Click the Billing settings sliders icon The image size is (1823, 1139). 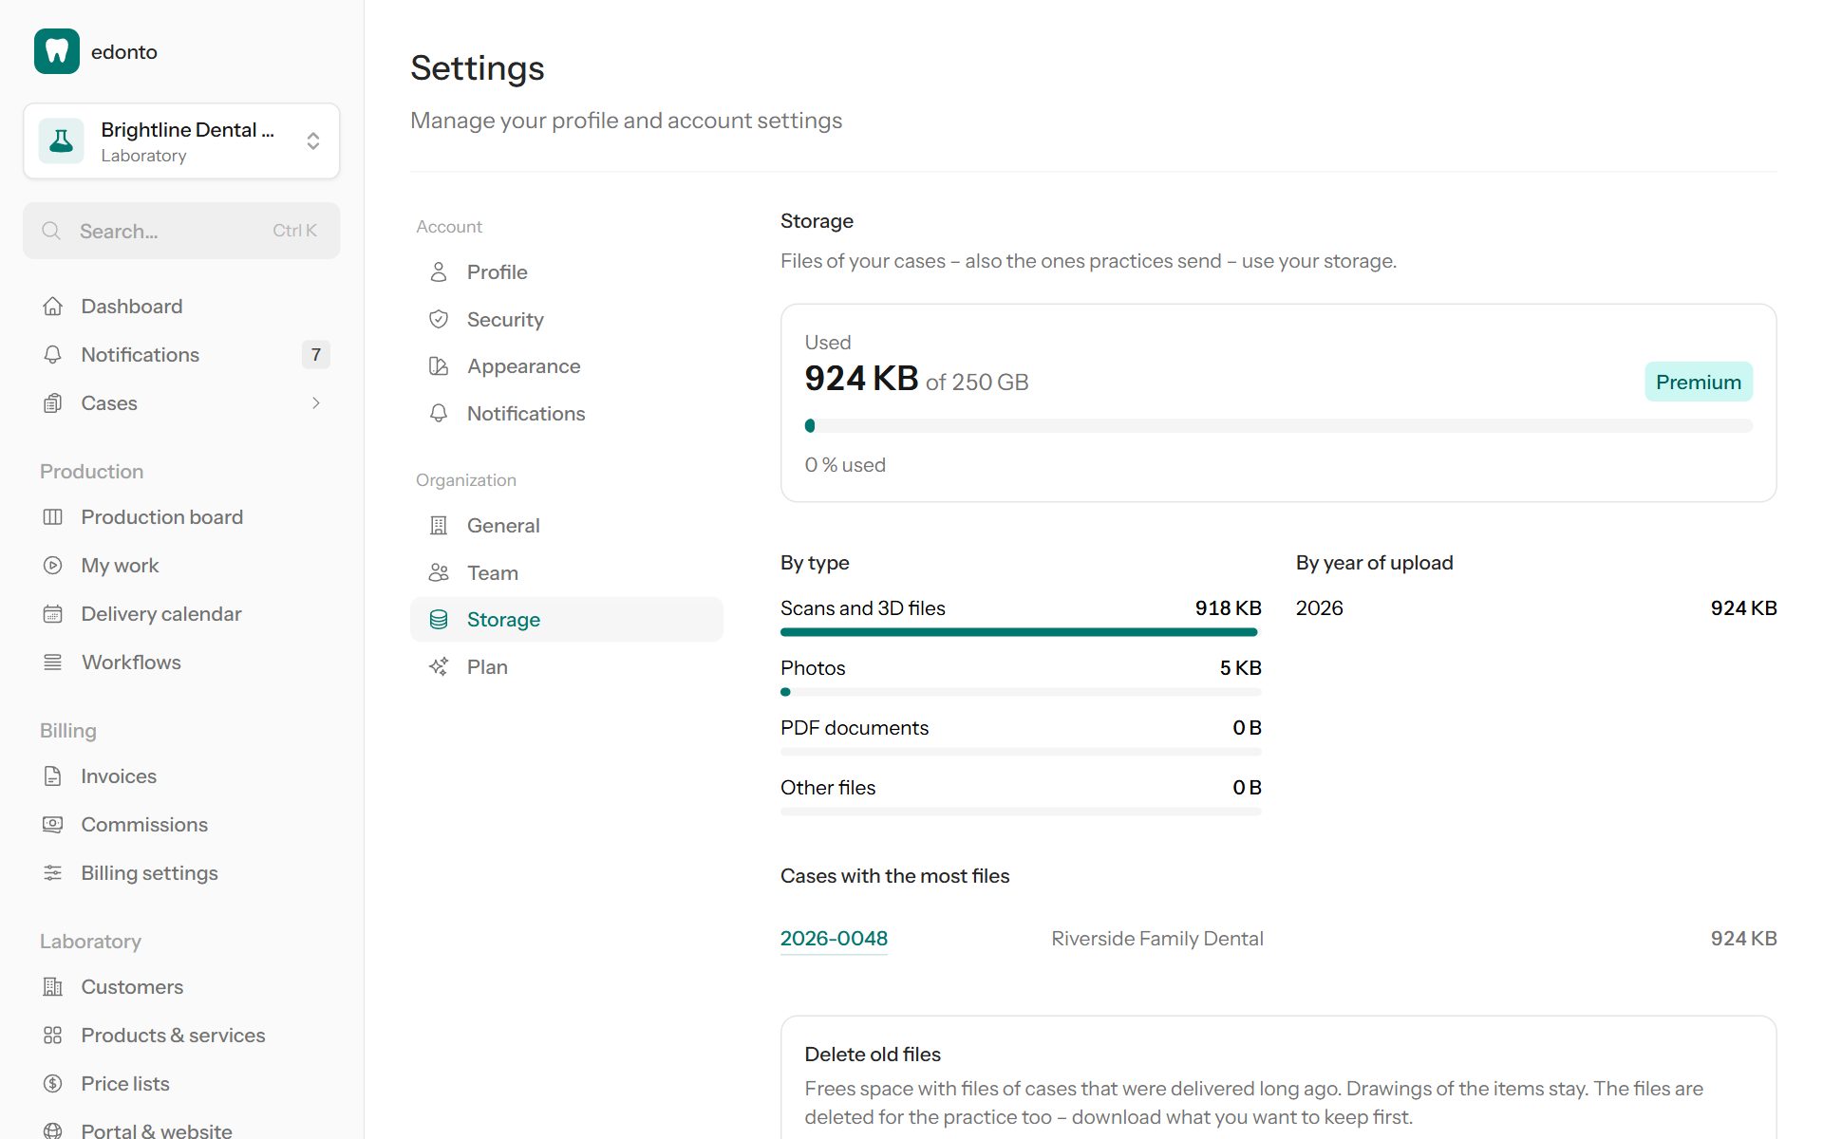(53, 873)
